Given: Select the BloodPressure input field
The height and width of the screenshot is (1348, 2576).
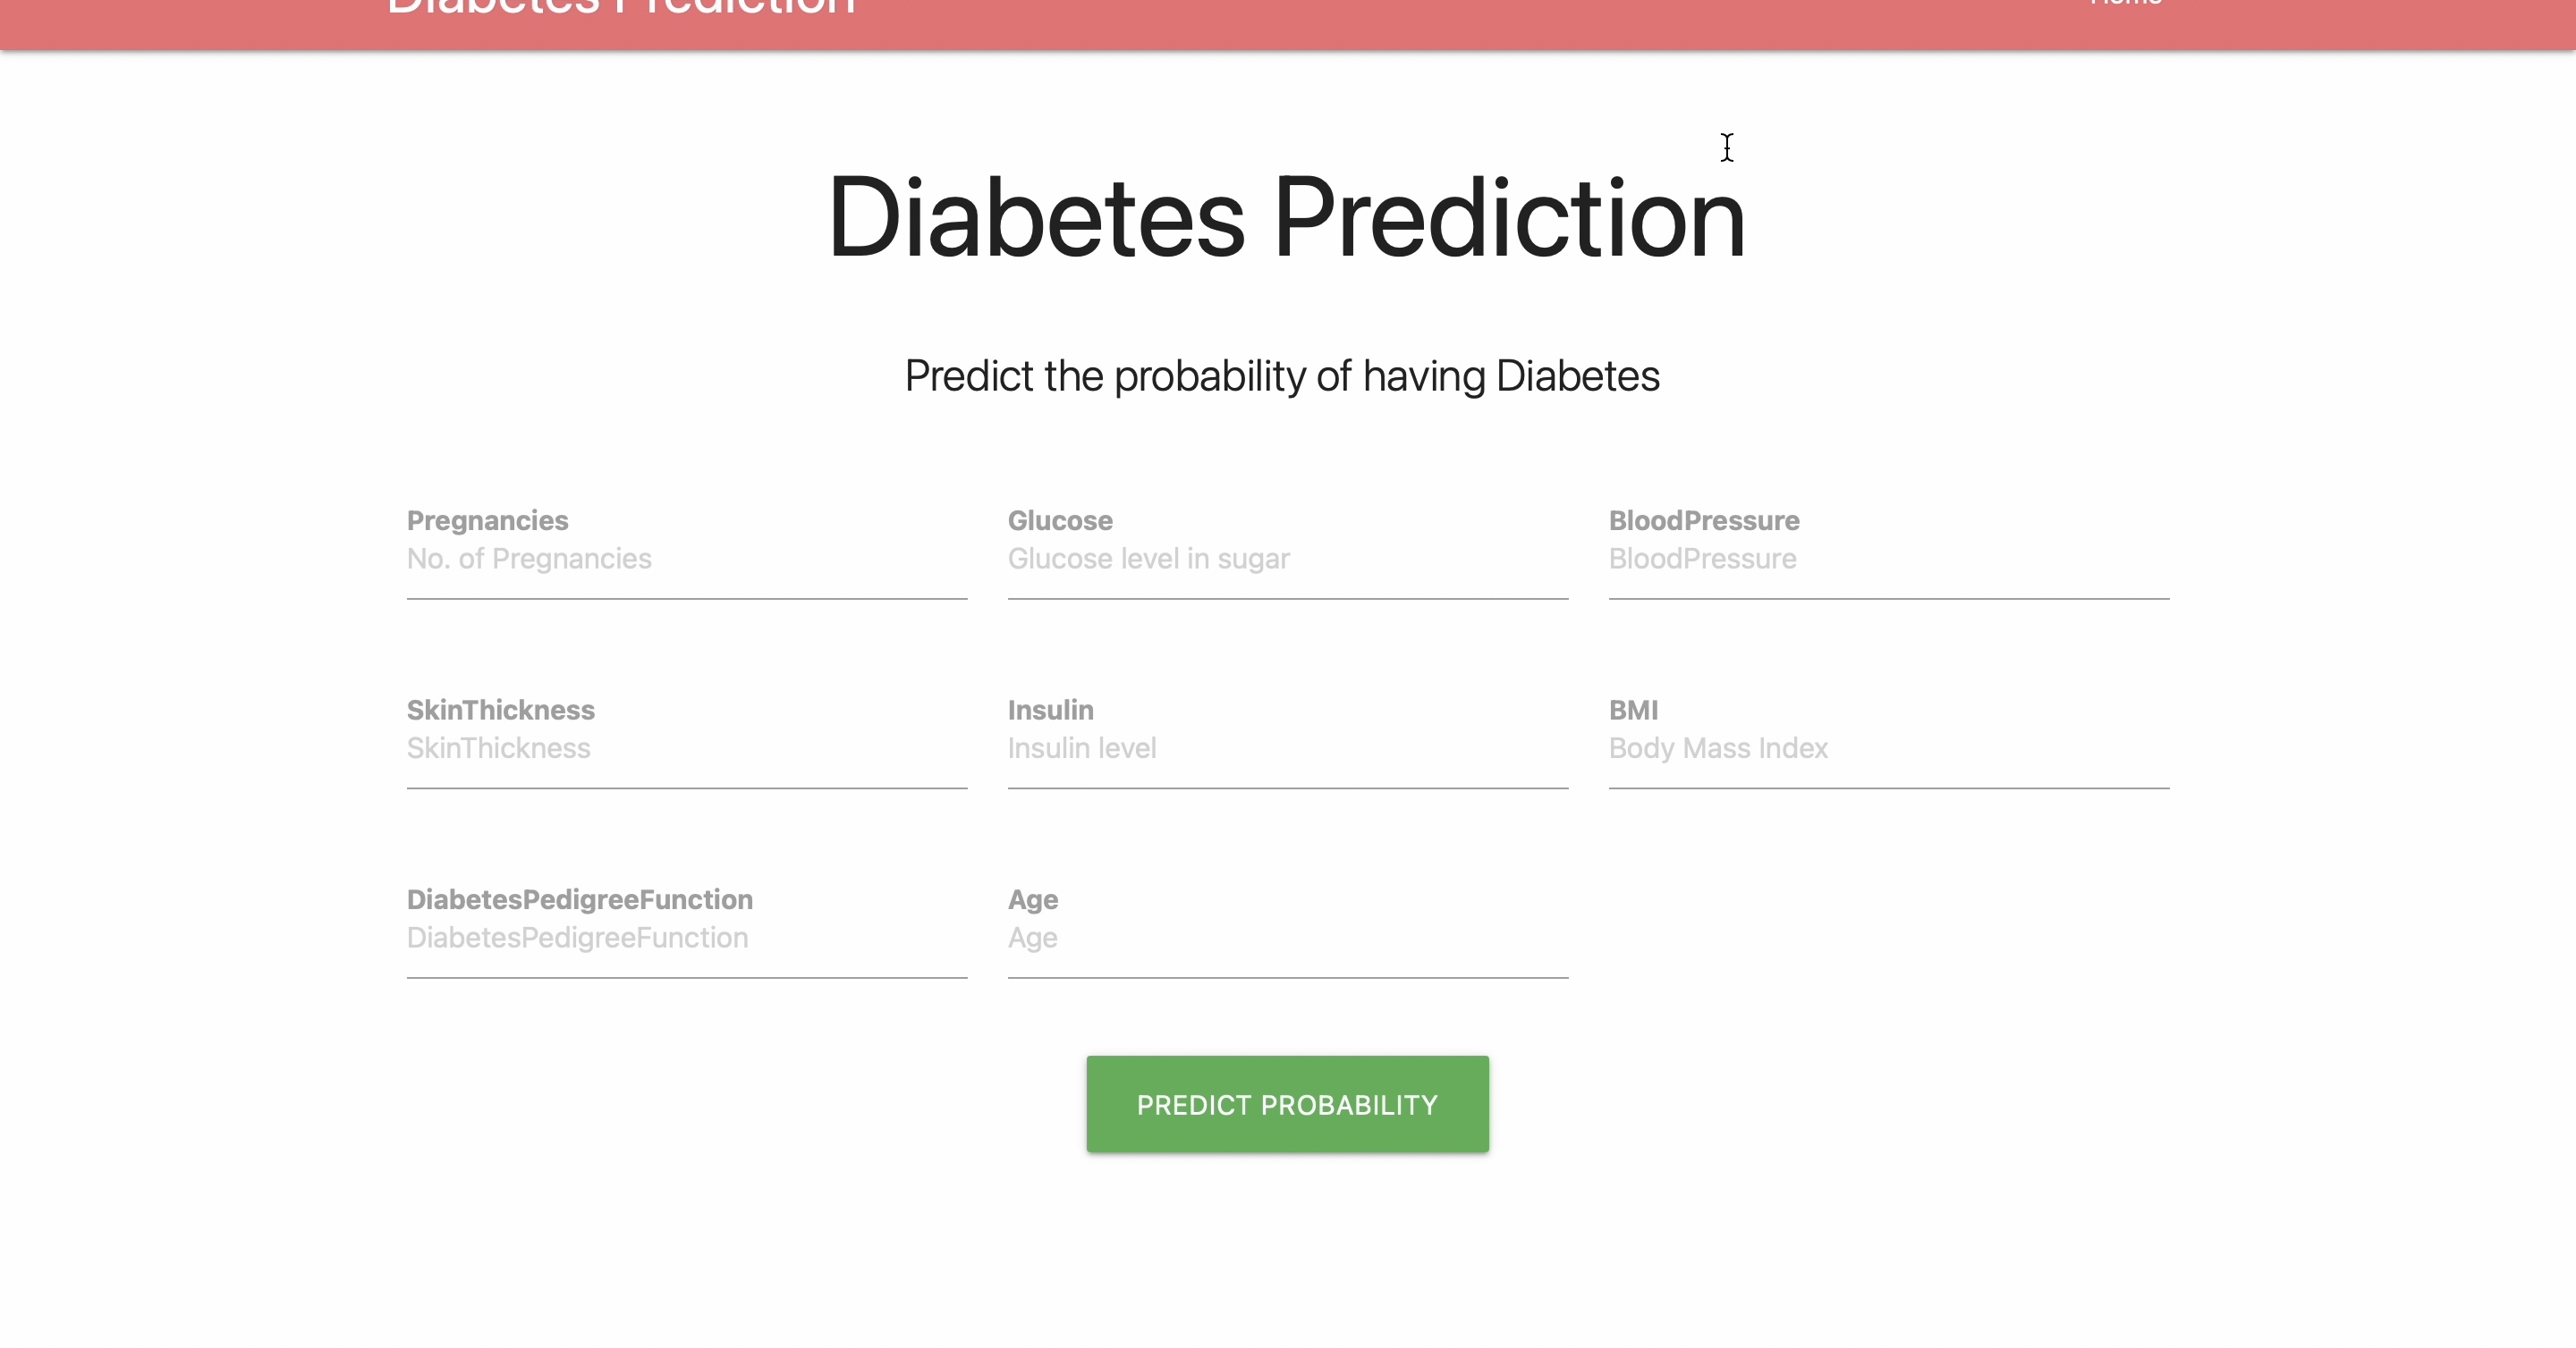Looking at the screenshot, I should (1888, 569).
